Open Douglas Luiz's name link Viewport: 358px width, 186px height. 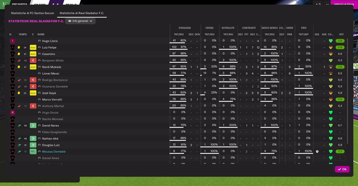(51, 145)
